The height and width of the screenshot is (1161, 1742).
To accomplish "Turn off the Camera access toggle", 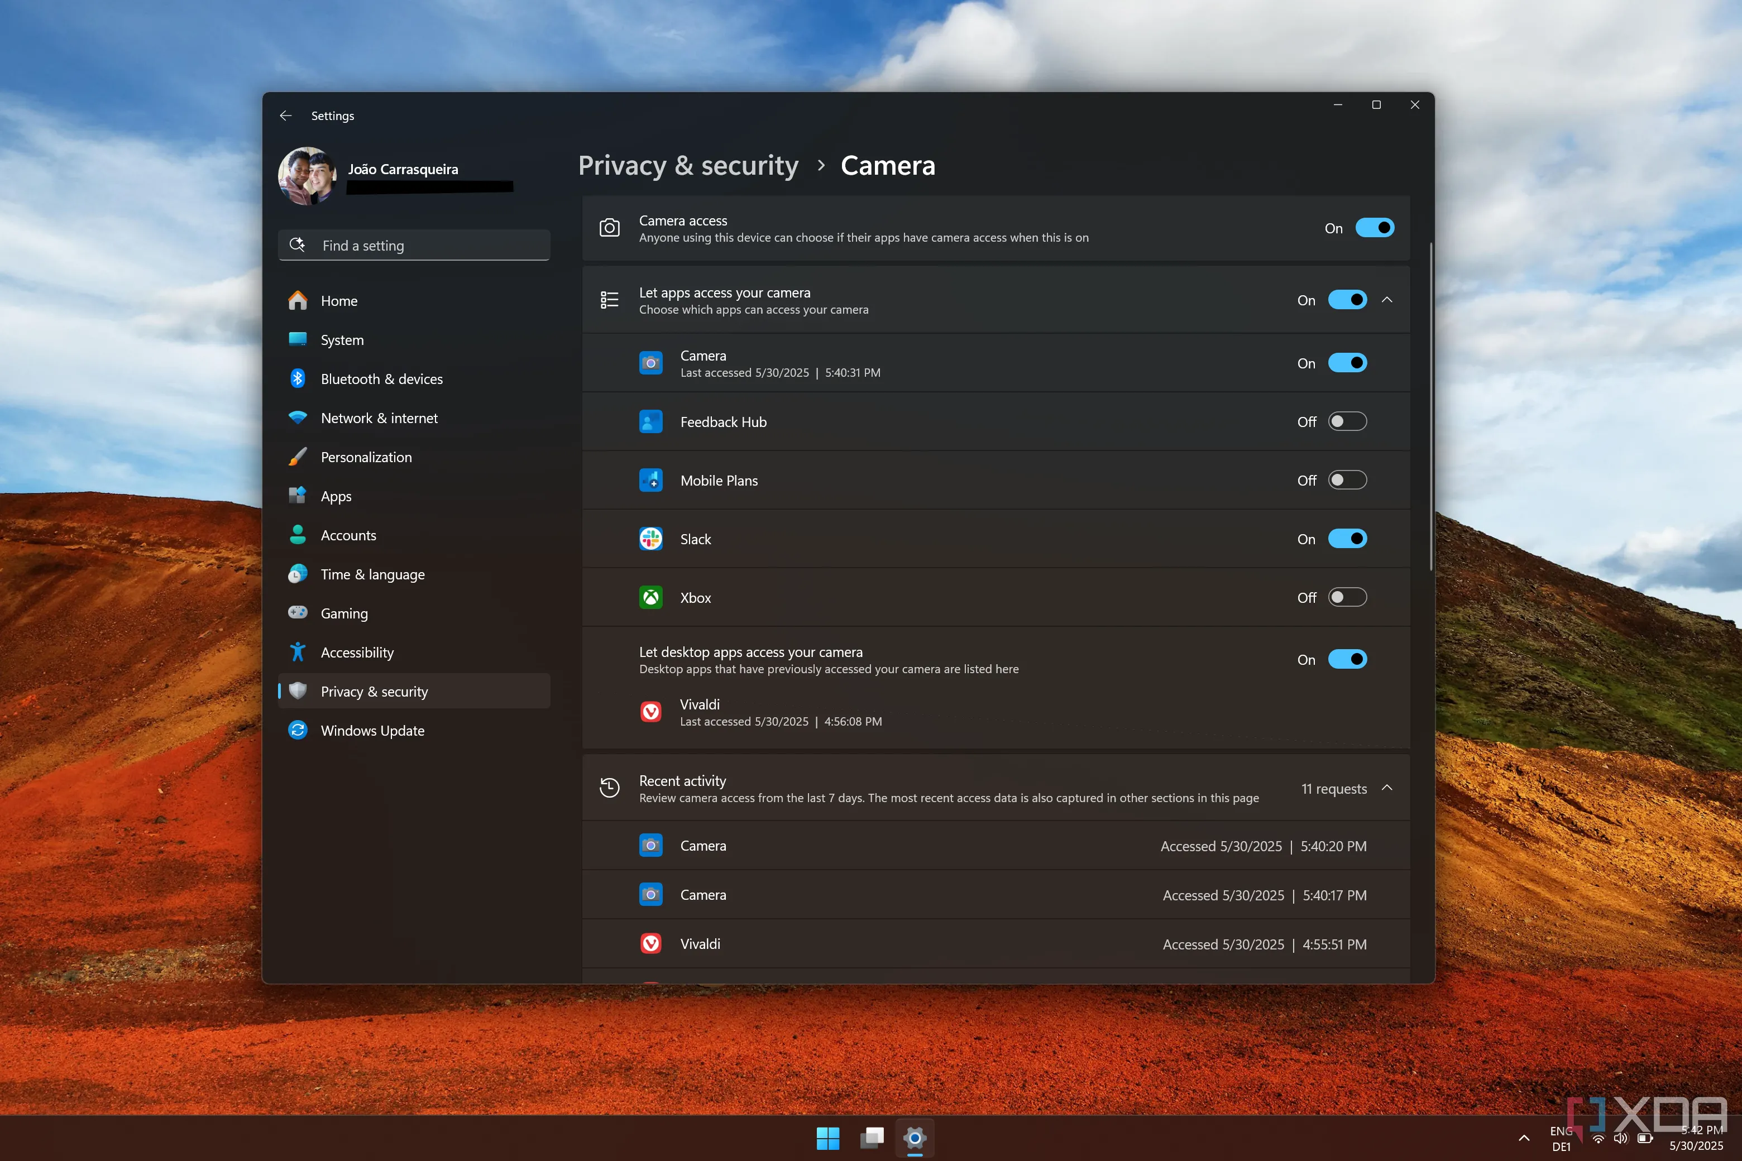I will [1375, 228].
